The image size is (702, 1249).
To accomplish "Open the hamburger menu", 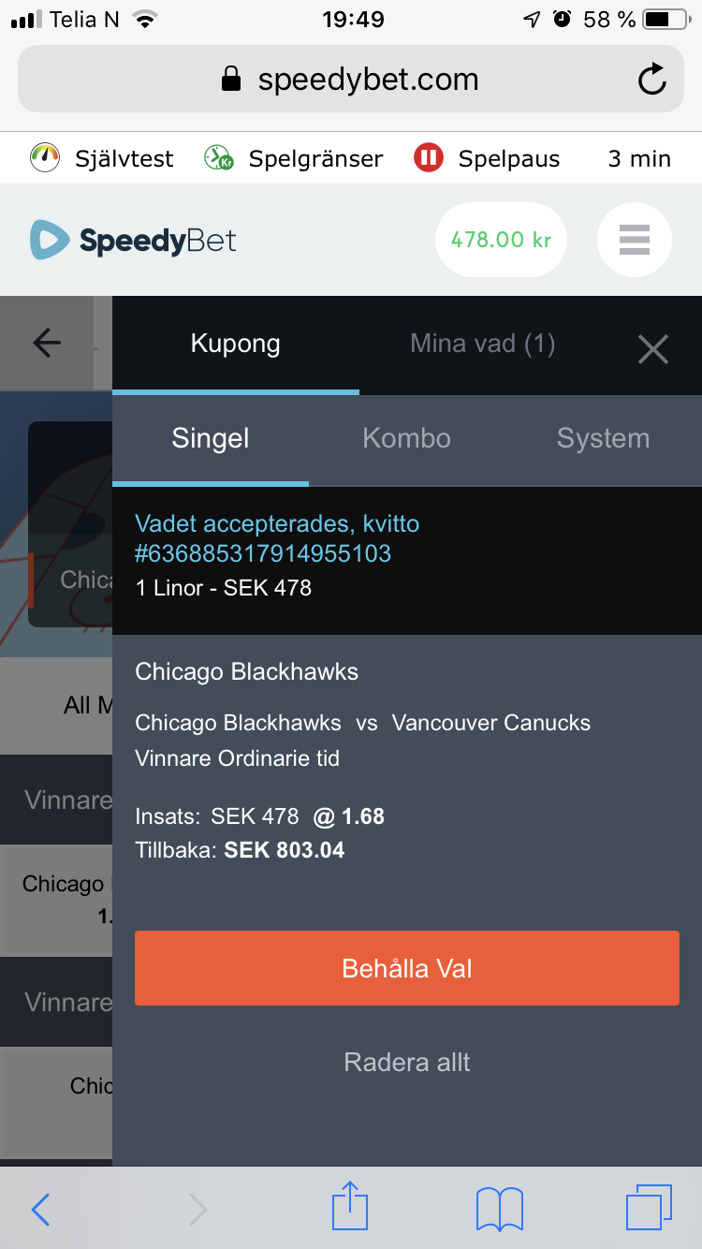I will pyautogui.click(x=635, y=240).
